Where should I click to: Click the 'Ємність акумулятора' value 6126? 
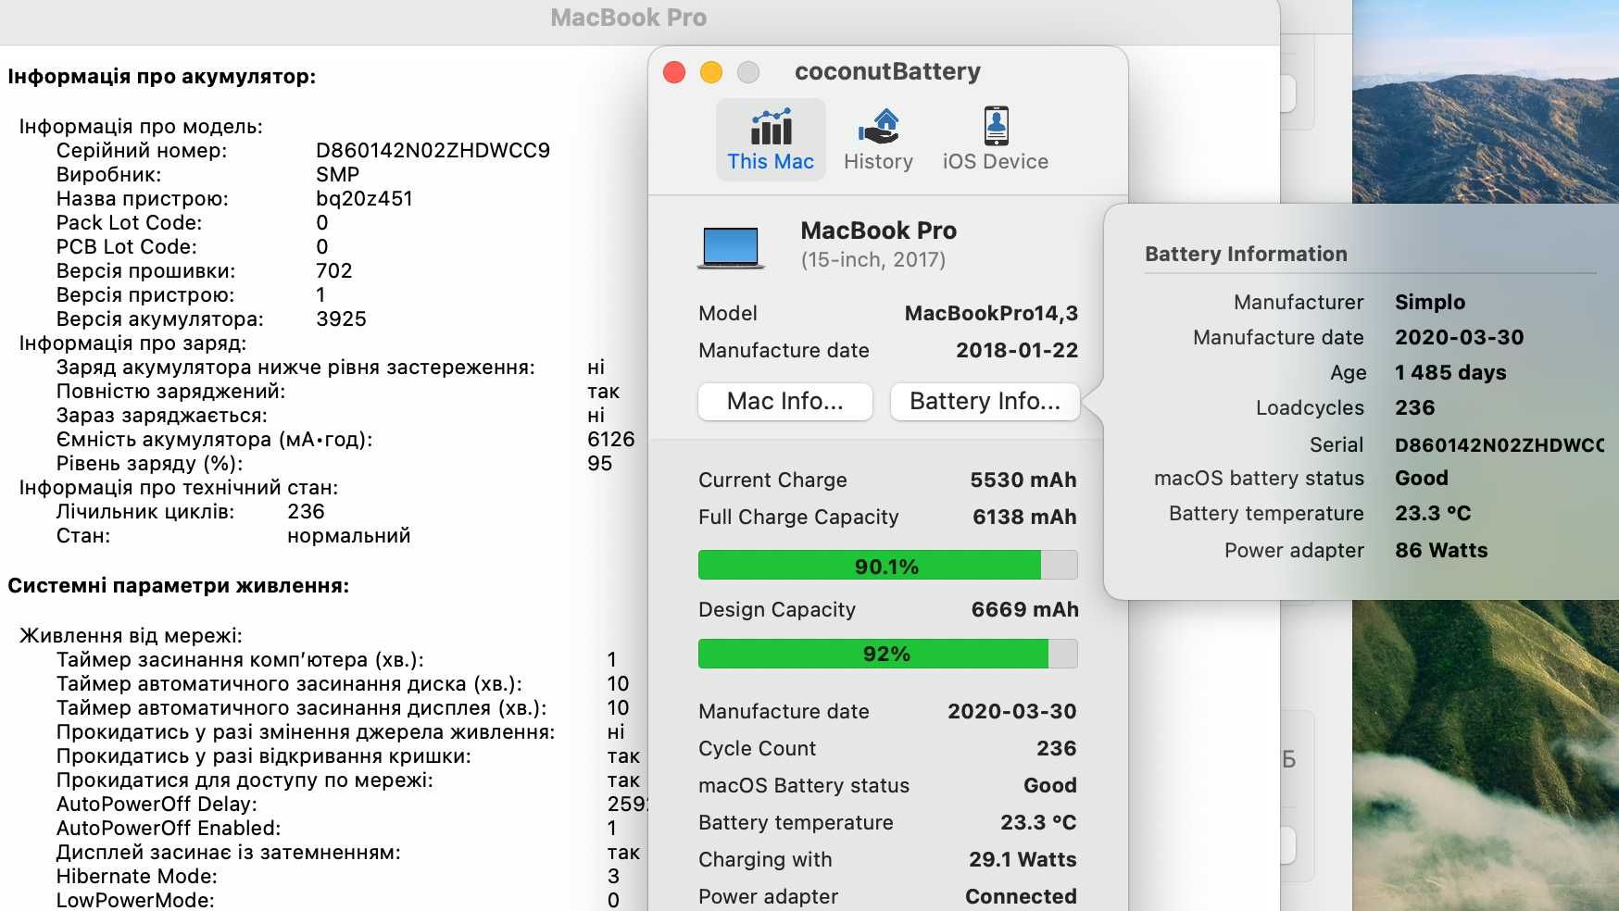coord(611,440)
